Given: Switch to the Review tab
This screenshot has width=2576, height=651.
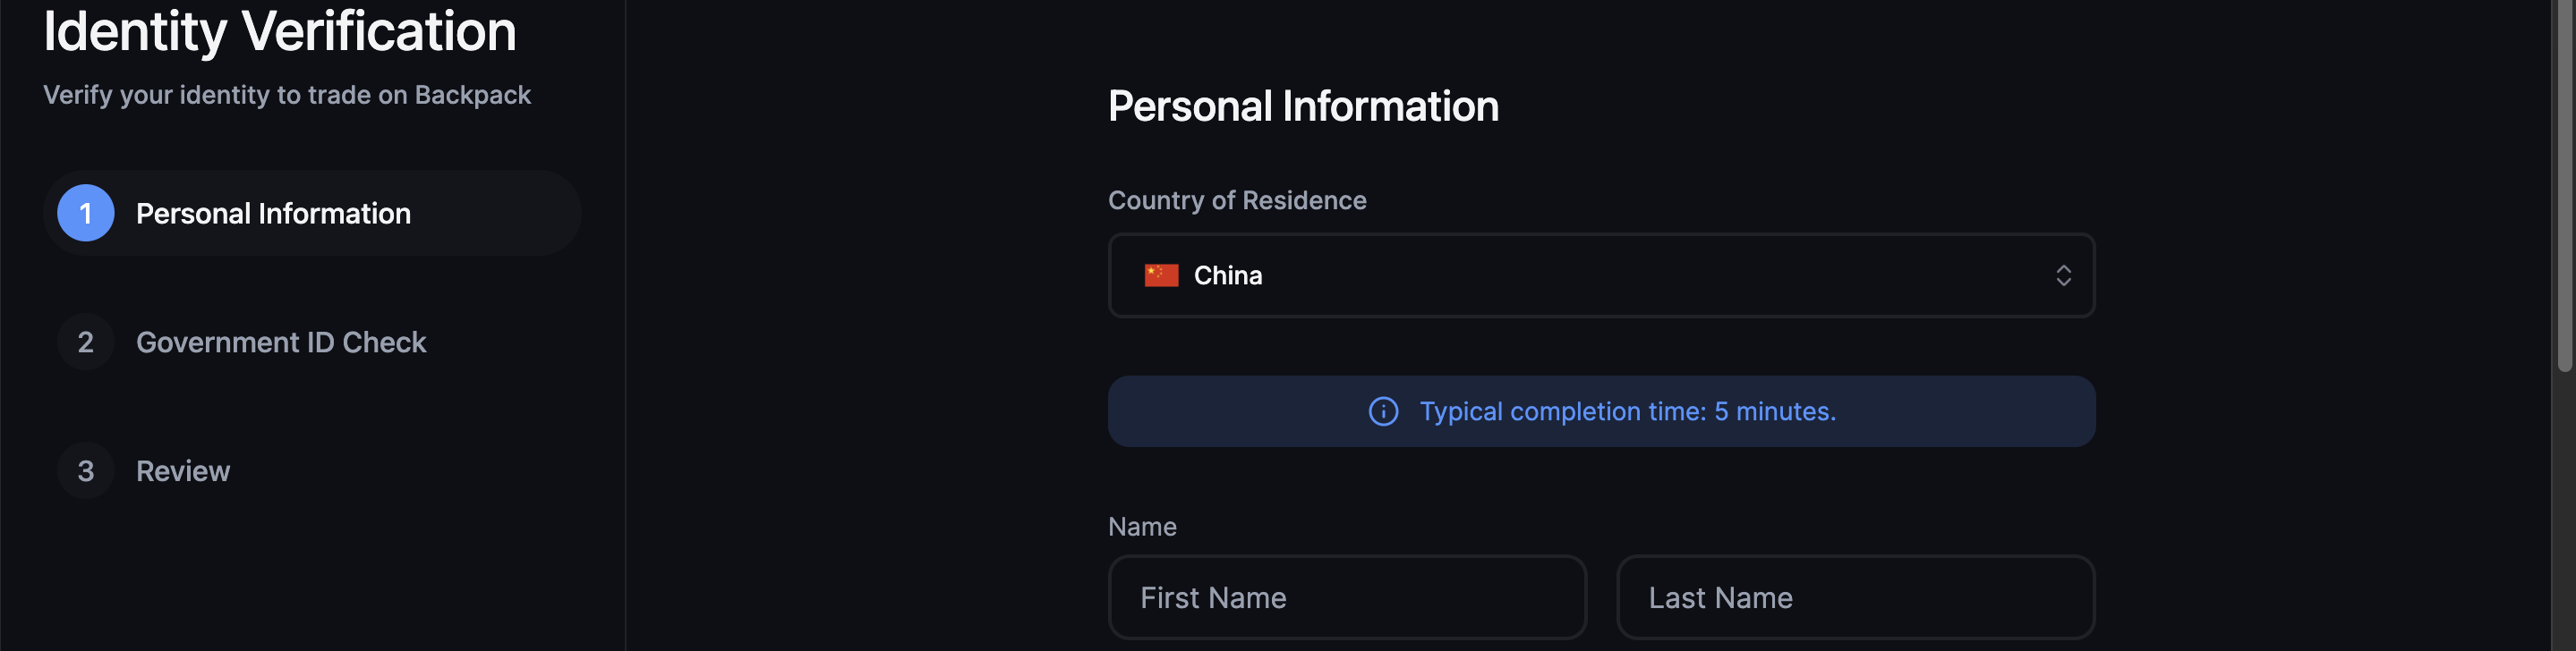Looking at the screenshot, I should pos(183,470).
